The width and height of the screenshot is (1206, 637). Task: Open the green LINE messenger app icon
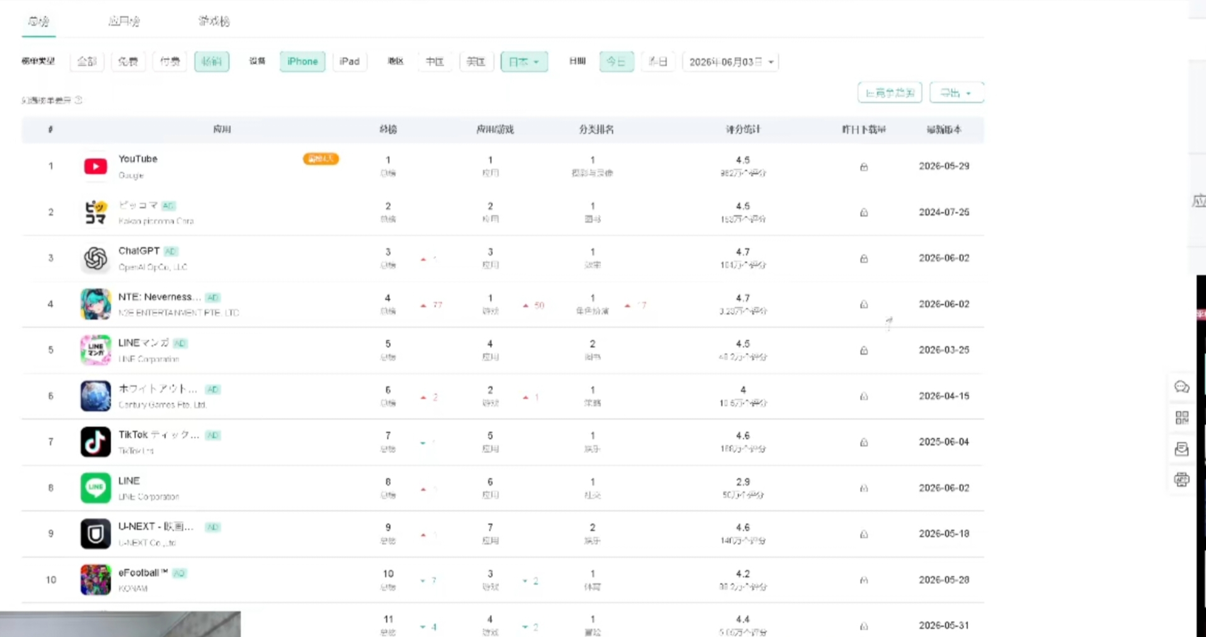96,488
